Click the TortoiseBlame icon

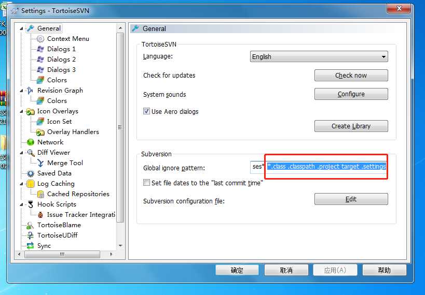coord(30,225)
